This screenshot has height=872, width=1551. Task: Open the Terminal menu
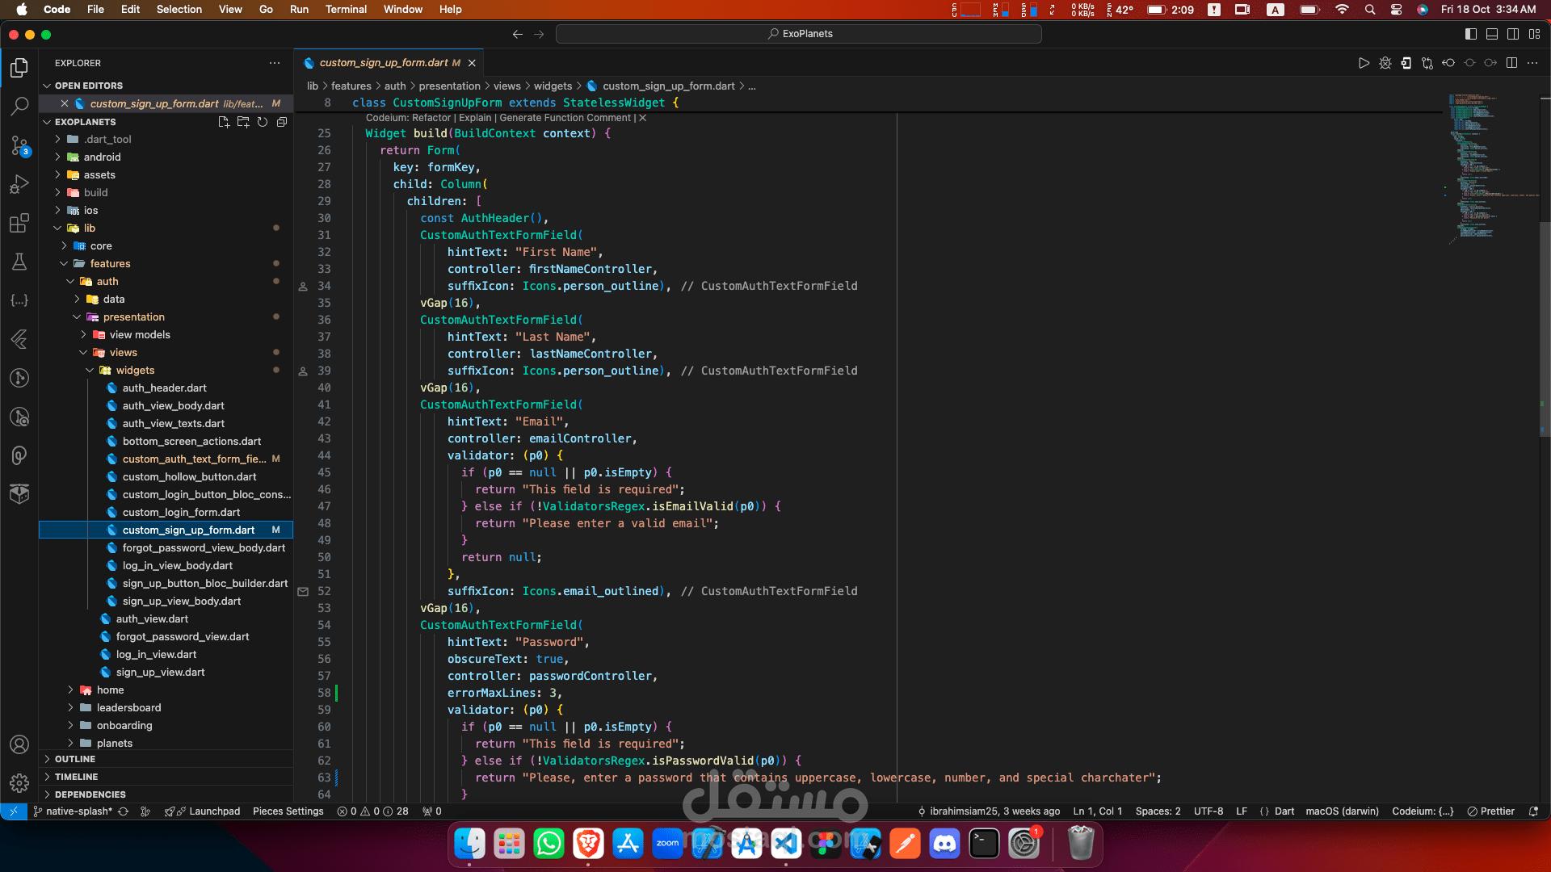[x=346, y=9]
